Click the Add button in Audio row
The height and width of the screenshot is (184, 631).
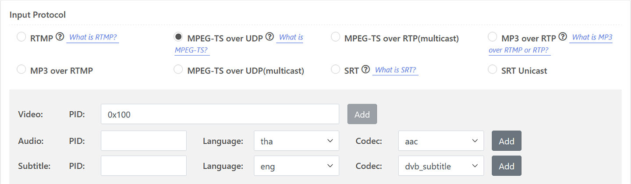(x=507, y=141)
